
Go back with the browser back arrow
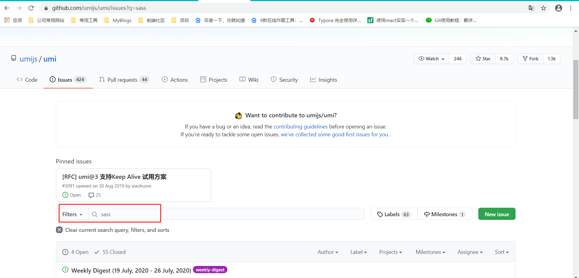pos(7,8)
